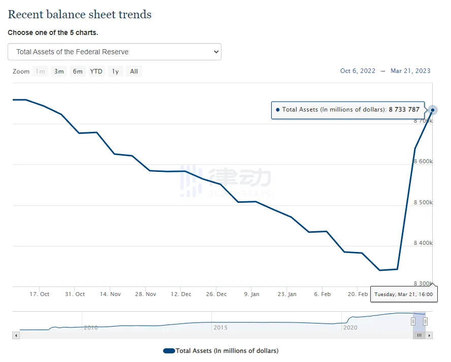Set zoom range to 3m
451x362 pixels.
tap(59, 71)
